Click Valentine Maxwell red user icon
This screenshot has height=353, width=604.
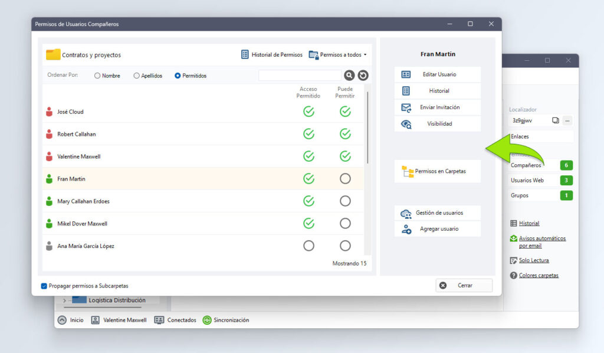[49, 156]
